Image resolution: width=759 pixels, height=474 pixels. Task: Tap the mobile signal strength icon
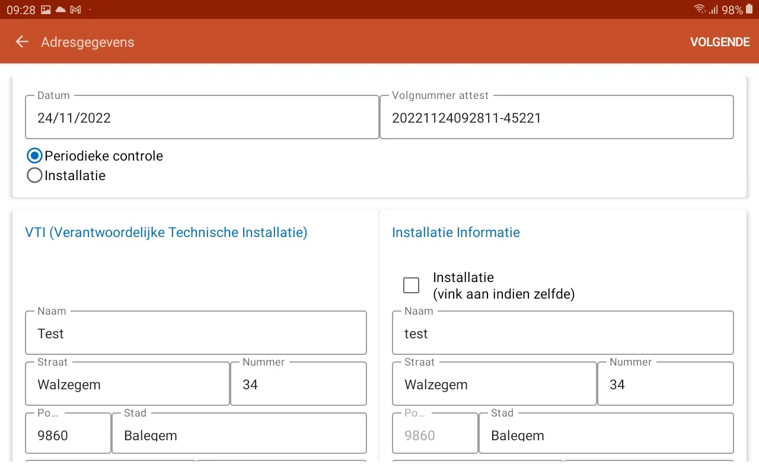[x=713, y=9]
